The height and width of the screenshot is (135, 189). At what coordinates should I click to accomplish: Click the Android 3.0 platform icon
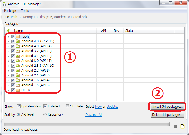(x=18, y=61)
